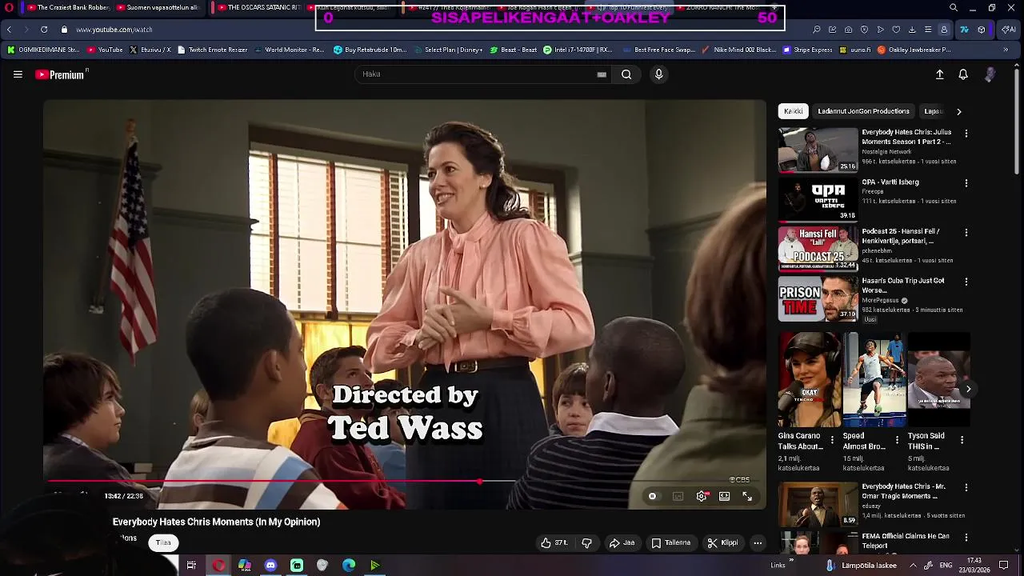Open Twitch Emote Resizer bookmark
The image size is (1024, 576).
[212, 50]
